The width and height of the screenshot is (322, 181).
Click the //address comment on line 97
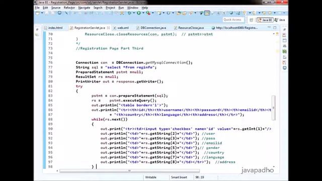(225, 162)
